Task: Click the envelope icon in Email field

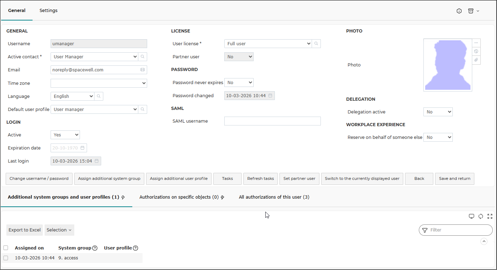Action: [143, 70]
